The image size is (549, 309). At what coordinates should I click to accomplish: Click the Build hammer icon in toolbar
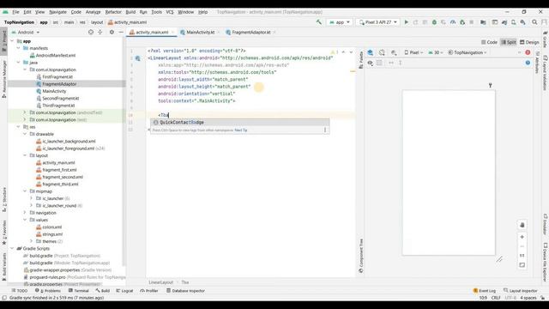coord(318,22)
